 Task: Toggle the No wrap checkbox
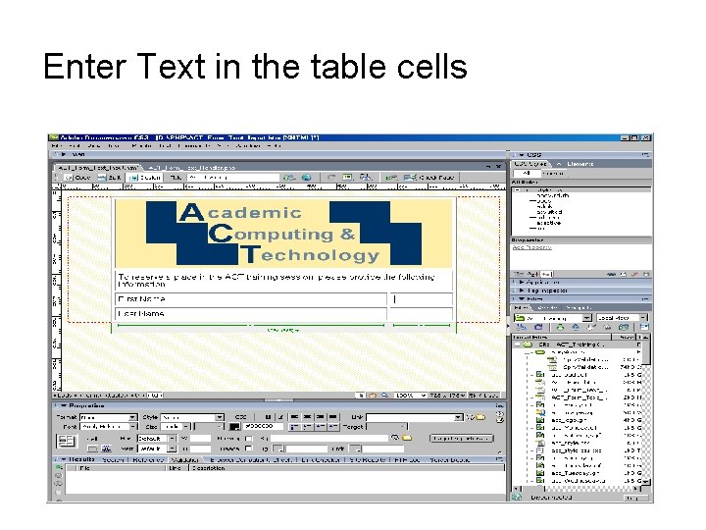[248, 438]
